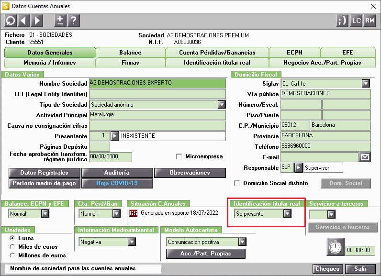Click the E-mail input field

[320, 157]
